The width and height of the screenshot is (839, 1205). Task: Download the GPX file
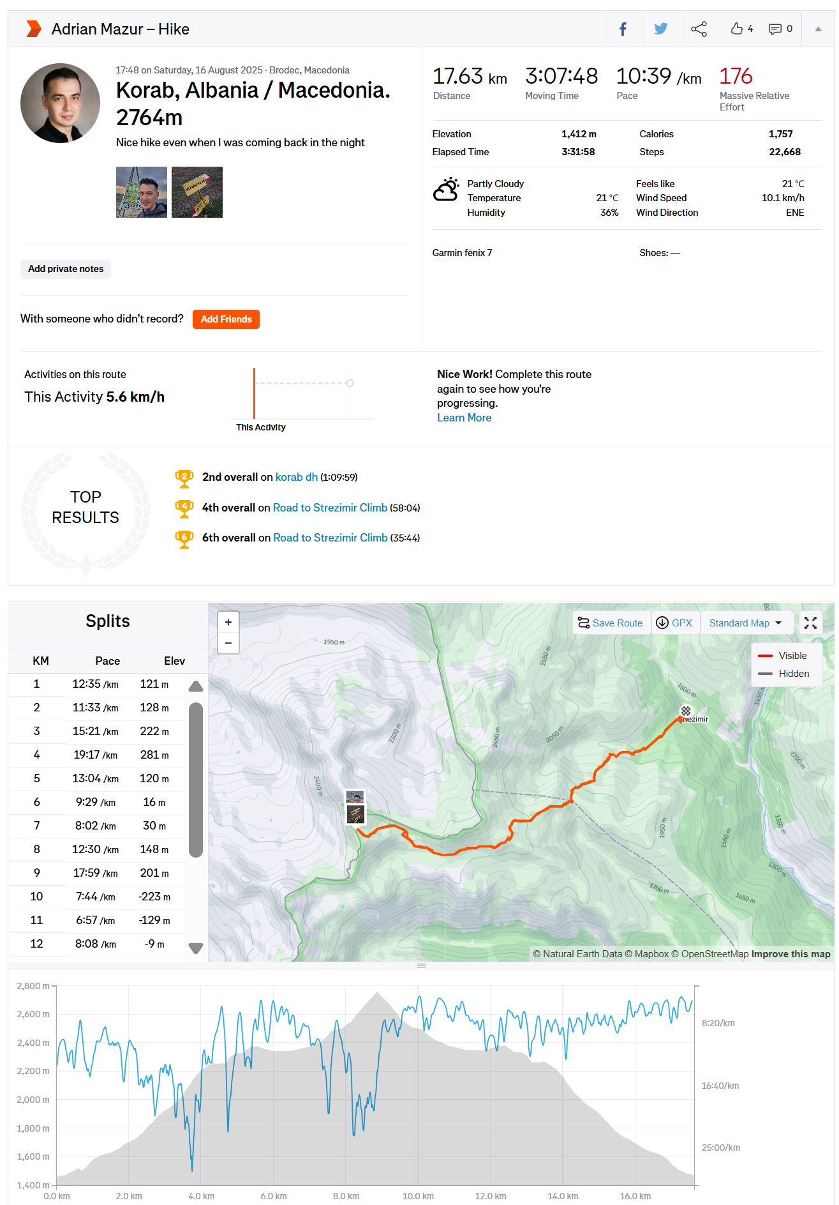(674, 623)
